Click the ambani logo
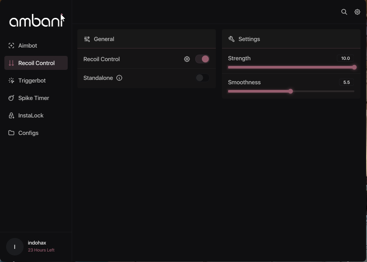367x262 pixels. coord(36,21)
